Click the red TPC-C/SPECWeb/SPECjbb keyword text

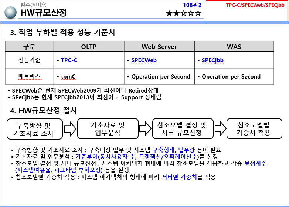[255, 5]
